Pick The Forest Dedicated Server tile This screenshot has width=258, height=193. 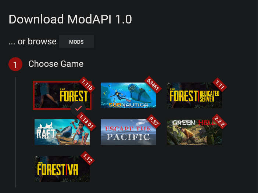(194, 95)
